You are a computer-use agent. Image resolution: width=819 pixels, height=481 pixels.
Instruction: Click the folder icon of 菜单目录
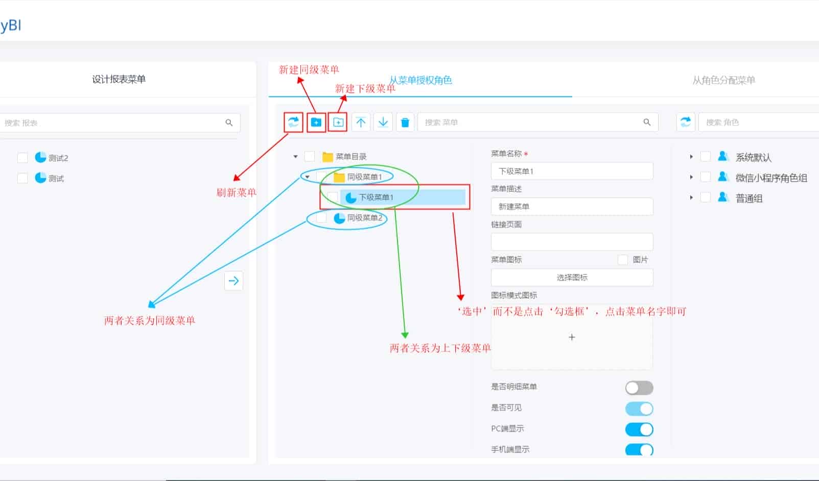click(327, 157)
